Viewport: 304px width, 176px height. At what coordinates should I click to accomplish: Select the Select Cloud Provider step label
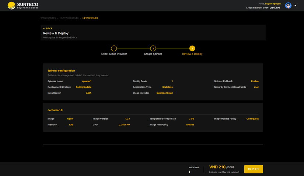click(114, 54)
